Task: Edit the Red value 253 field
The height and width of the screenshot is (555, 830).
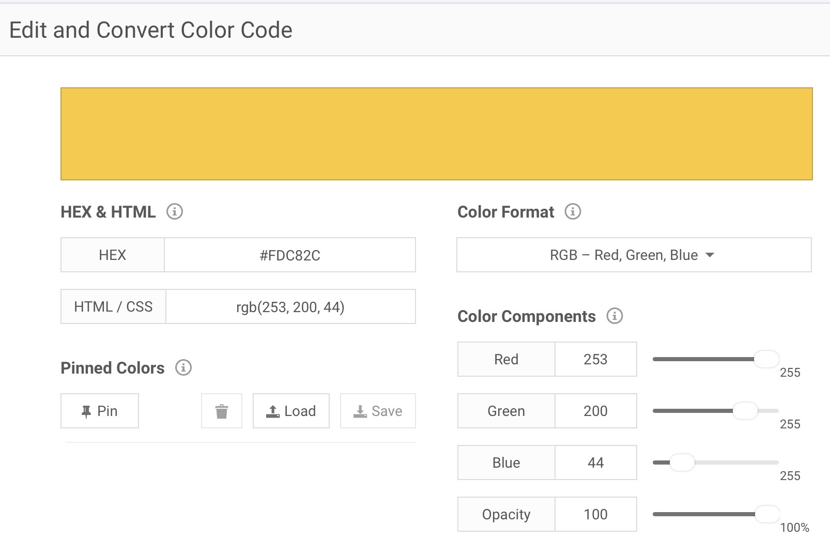Action: [596, 359]
